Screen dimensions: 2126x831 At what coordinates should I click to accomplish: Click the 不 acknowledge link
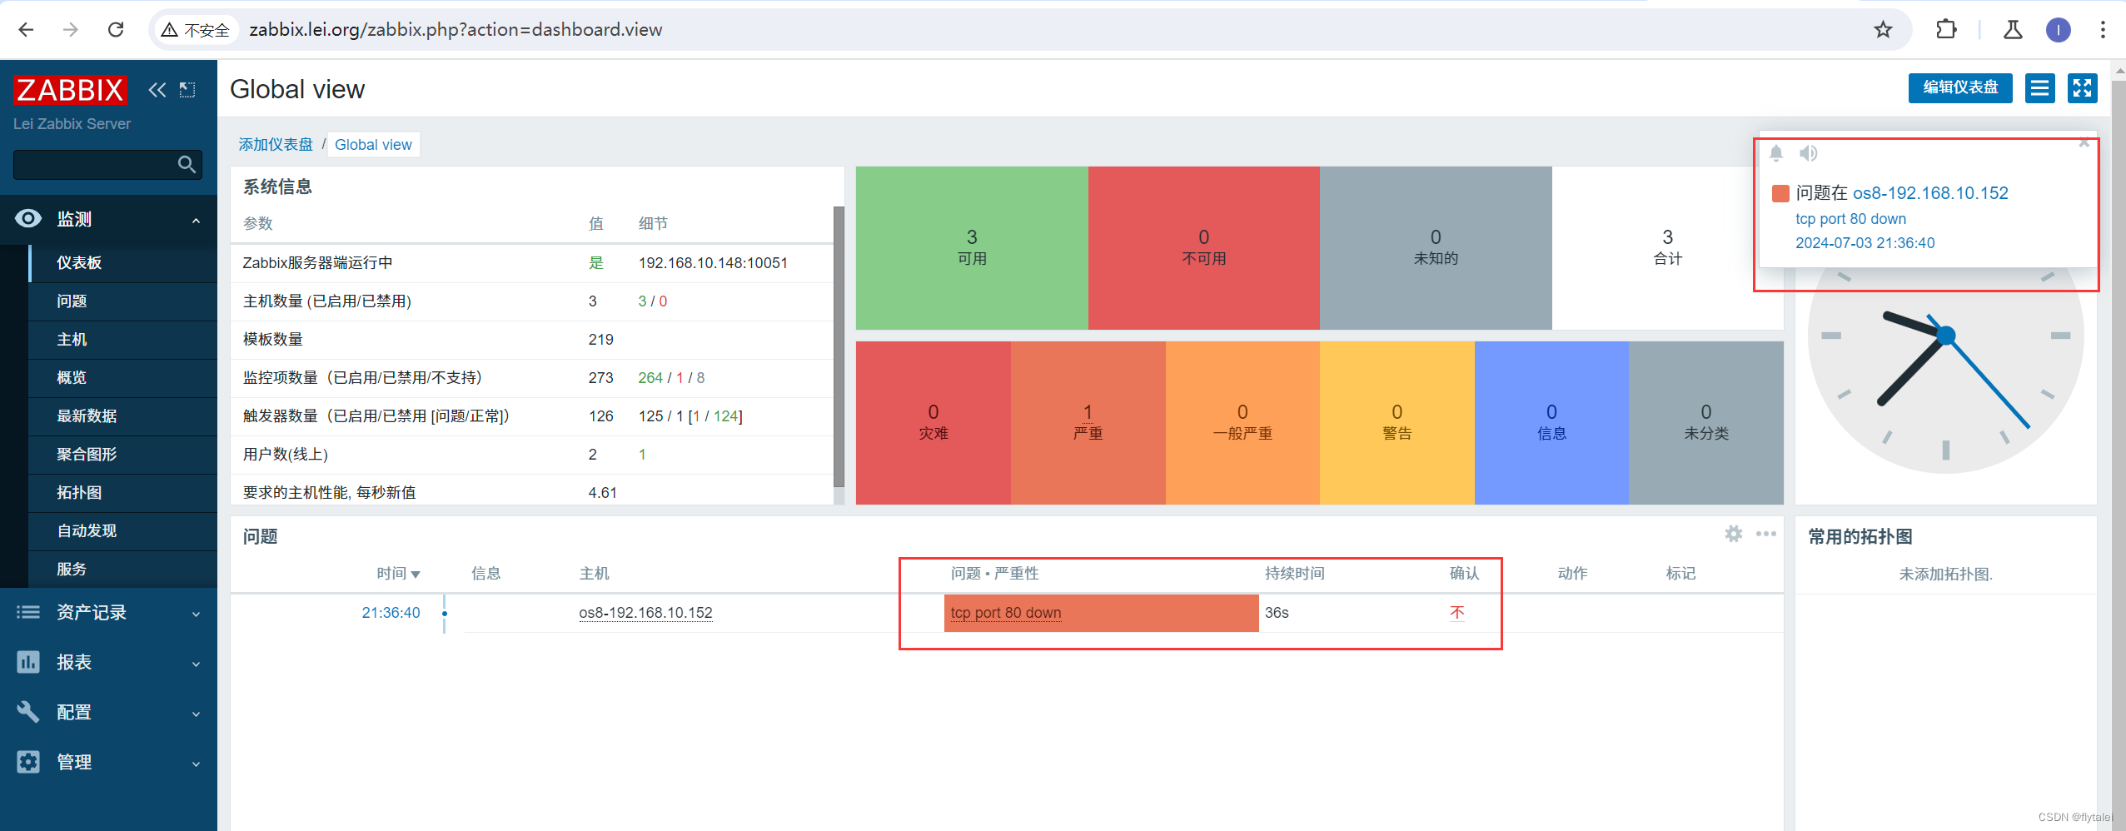[x=1456, y=613]
